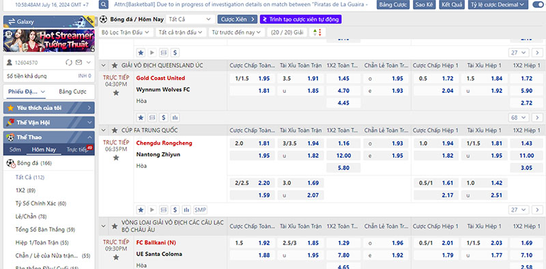The image size is (546, 269).
Task: Collapse the Queensland league section chevron
Action: tap(104, 66)
